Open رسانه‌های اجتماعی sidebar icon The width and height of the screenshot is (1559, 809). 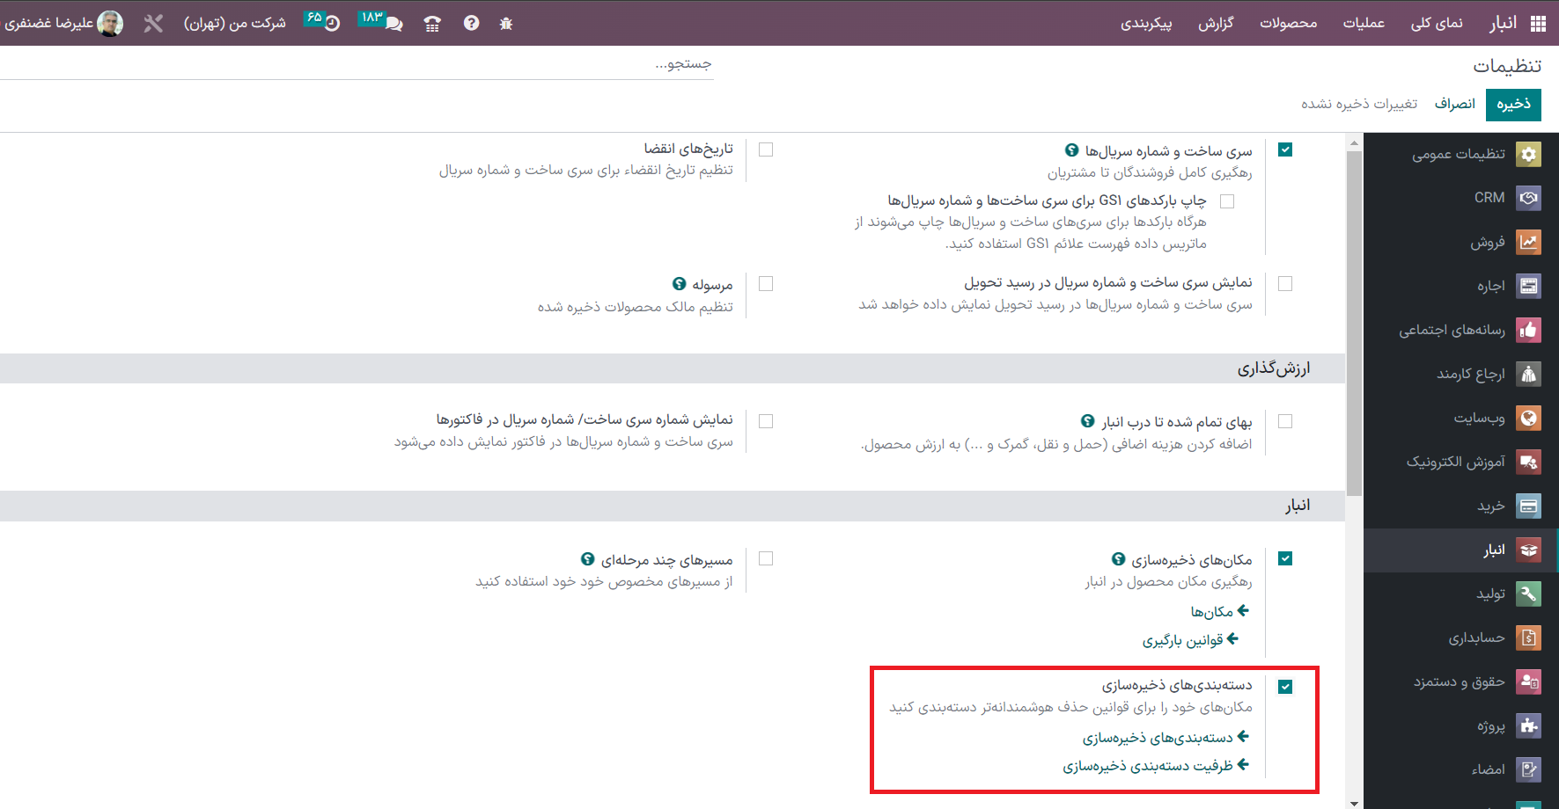click(1529, 330)
